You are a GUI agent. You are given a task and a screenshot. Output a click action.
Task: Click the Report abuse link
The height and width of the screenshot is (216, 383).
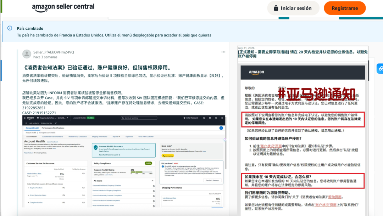click(29, 153)
